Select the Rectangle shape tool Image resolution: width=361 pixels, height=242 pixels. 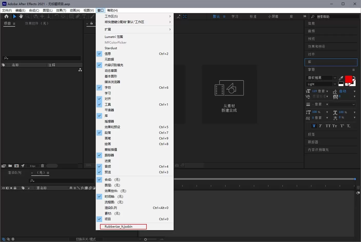point(71,16)
